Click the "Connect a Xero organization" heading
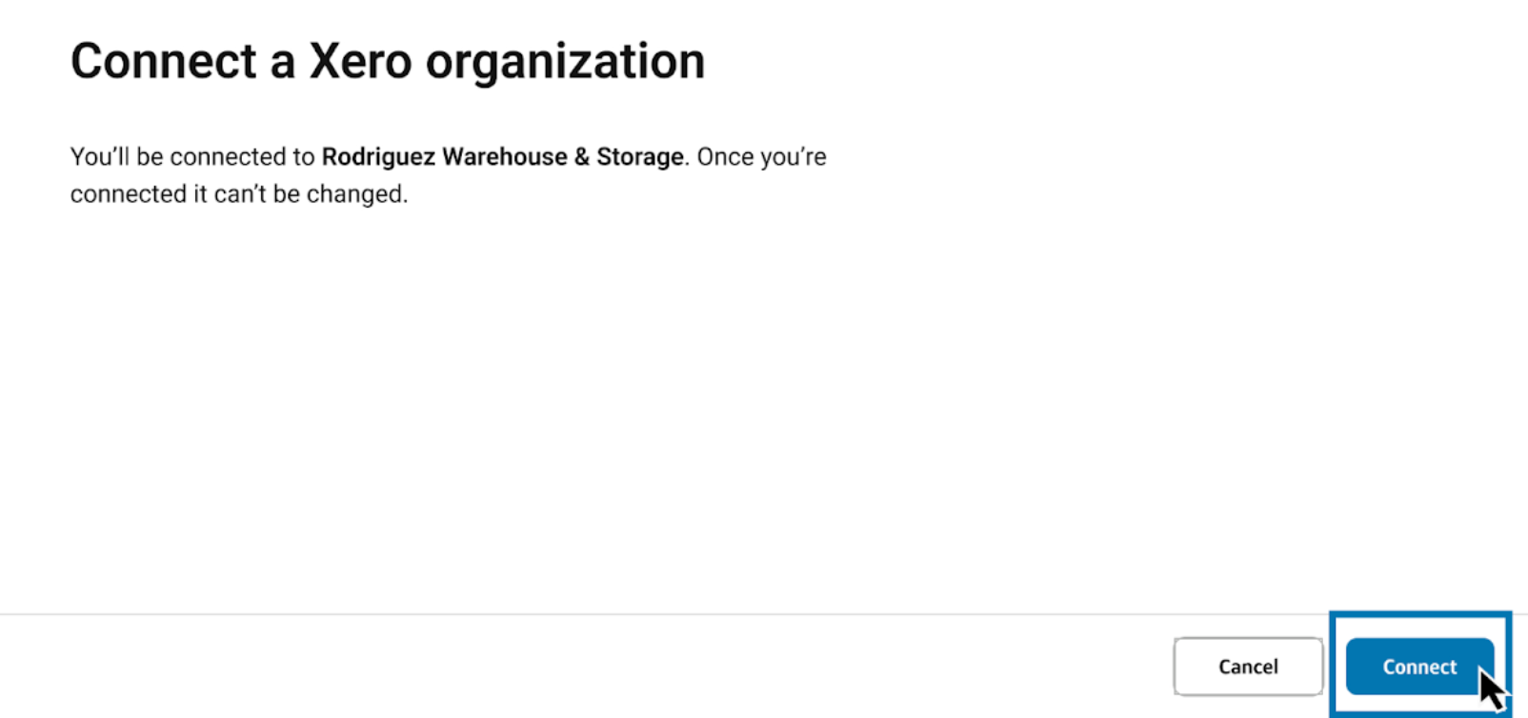This screenshot has height=718, width=1528. (388, 62)
